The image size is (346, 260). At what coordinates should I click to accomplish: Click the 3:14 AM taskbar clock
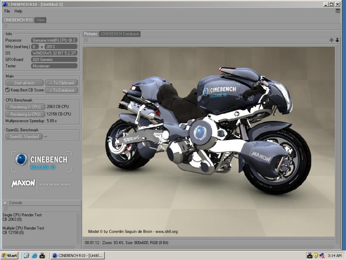click(x=335, y=255)
